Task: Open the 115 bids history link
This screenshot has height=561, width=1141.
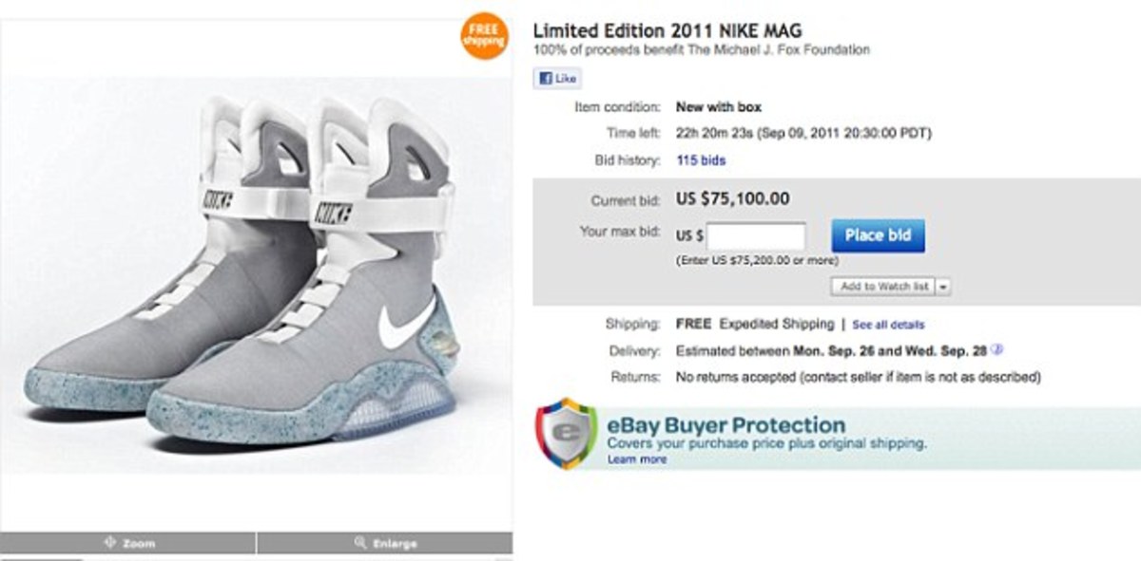Action: (700, 160)
